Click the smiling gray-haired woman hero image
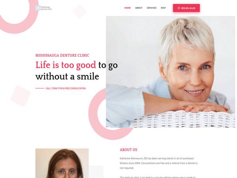Image resolution: width=237 pixels, height=178 pixels. [171, 72]
